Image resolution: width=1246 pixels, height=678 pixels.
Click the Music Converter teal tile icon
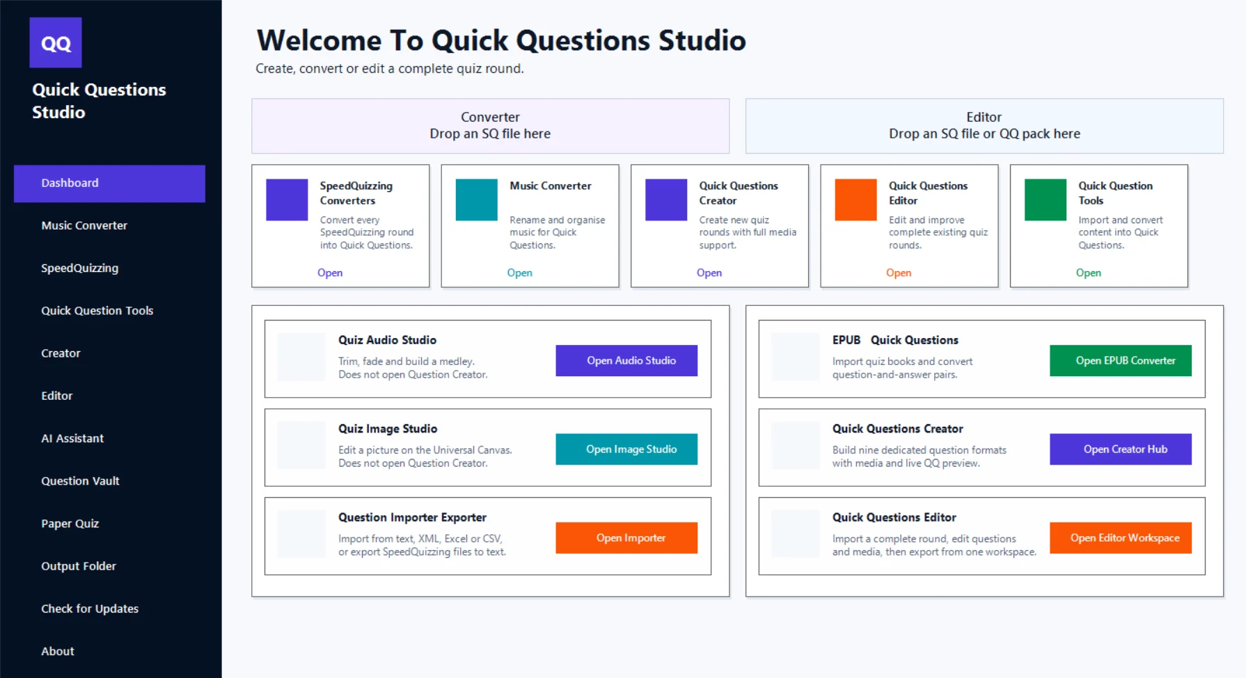coord(477,200)
